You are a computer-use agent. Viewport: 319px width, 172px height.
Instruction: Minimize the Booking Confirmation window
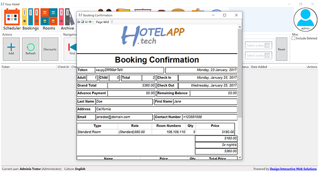click(x=213, y=15)
